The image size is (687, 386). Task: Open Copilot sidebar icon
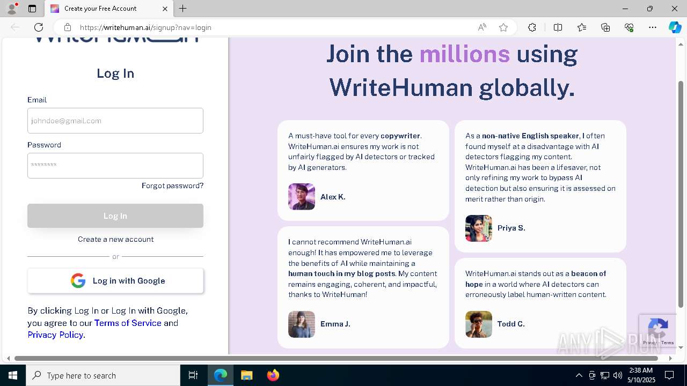pyautogui.click(x=675, y=27)
